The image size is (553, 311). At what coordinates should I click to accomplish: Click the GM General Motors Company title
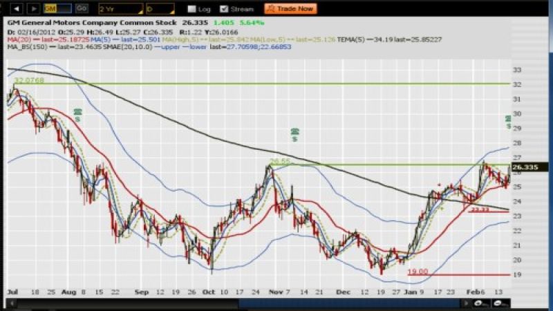(92, 23)
